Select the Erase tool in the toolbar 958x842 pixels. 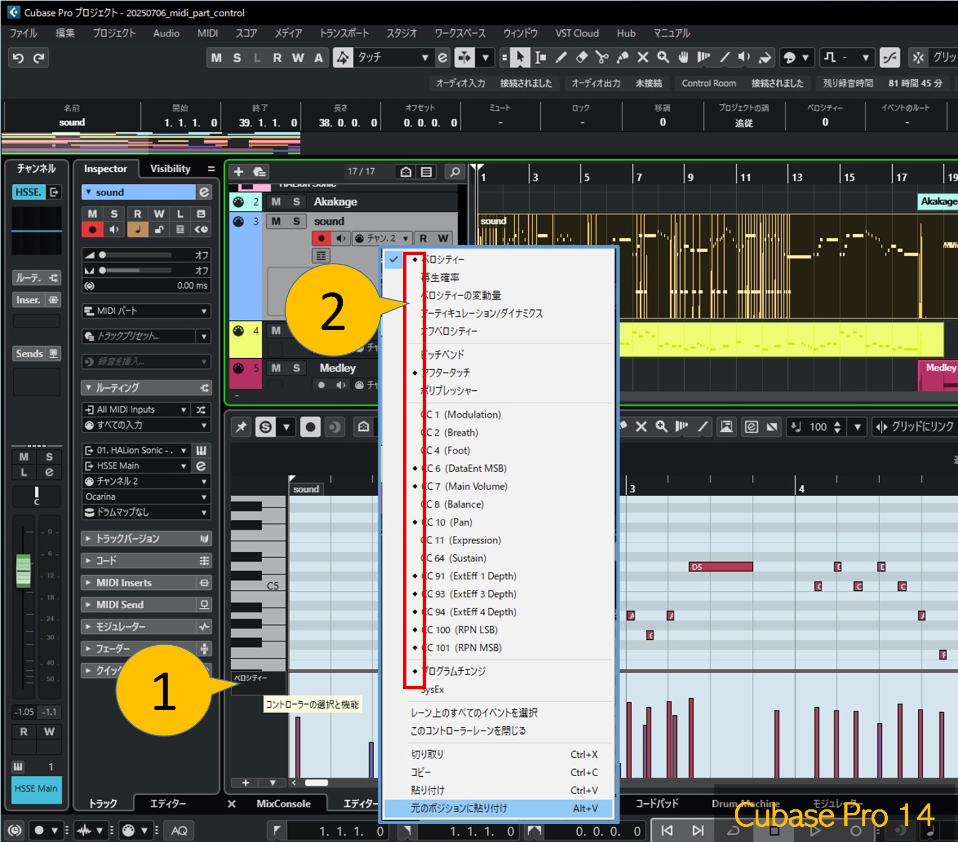pos(582,58)
